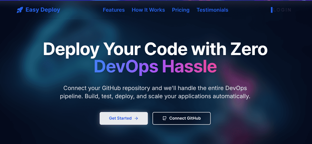
Task: Open the Easy Deploy home link
Action: (38, 10)
